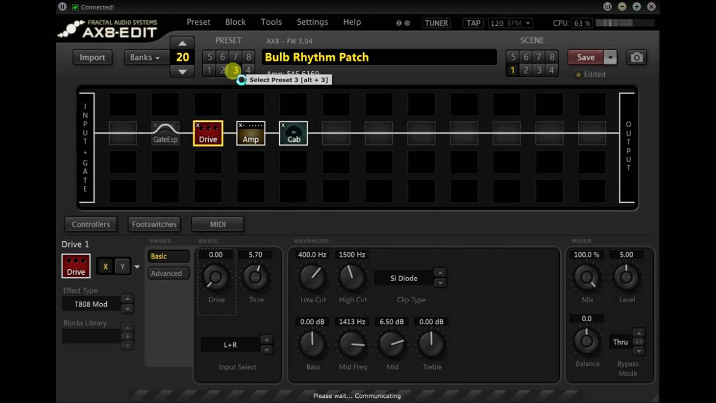Screen dimensions: 716x403
Task: Open the Tools menu
Action: (271, 22)
